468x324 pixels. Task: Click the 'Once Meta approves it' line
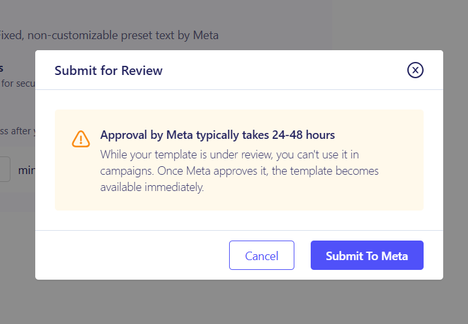240,171
